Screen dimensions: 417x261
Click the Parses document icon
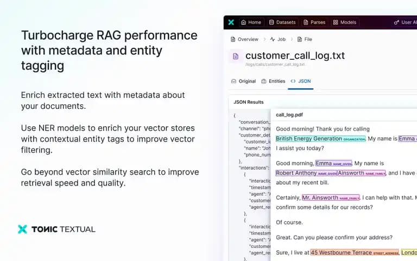pos(306,22)
